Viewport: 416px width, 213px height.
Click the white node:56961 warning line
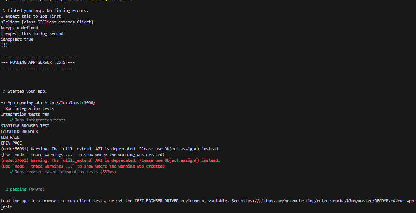pyautogui.click(x=110, y=149)
